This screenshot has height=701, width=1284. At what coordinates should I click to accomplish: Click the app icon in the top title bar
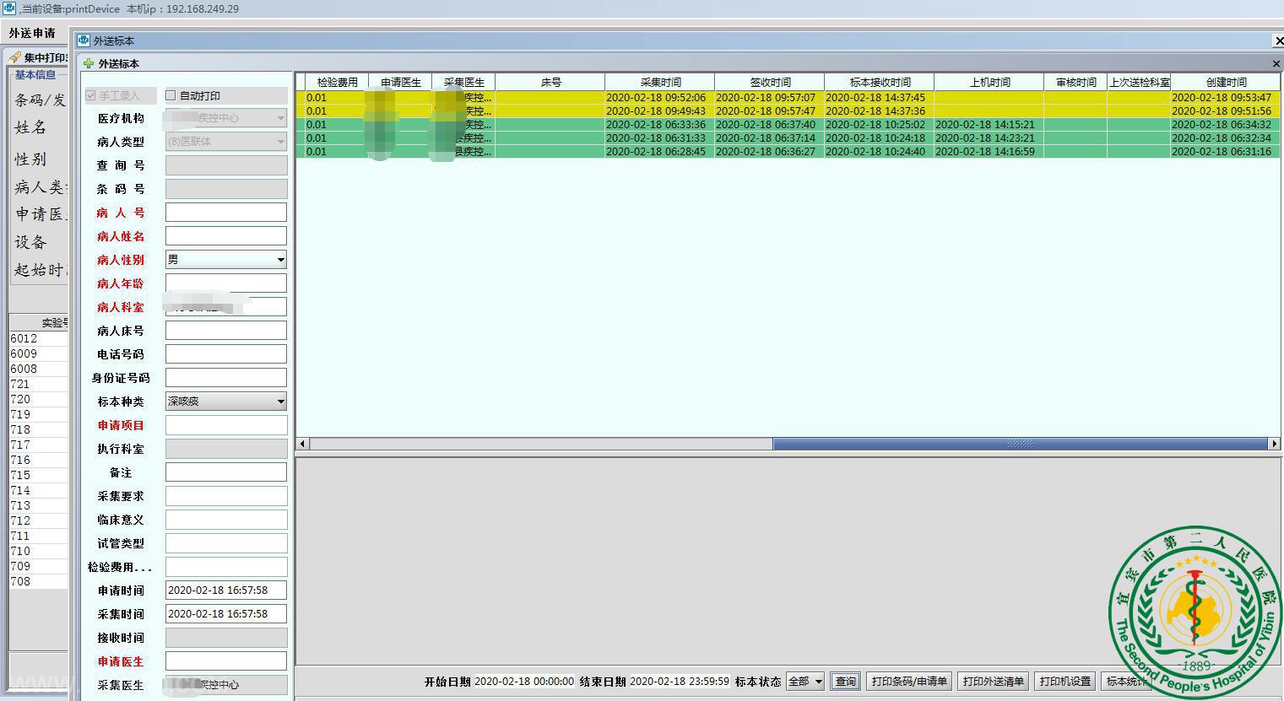(8, 8)
